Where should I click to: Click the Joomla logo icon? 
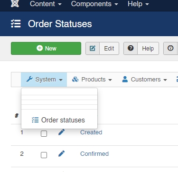[15, 3]
